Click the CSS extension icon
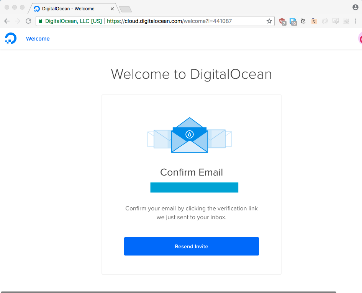This screenshot has width=362, height=293. [x=336, y=21]
